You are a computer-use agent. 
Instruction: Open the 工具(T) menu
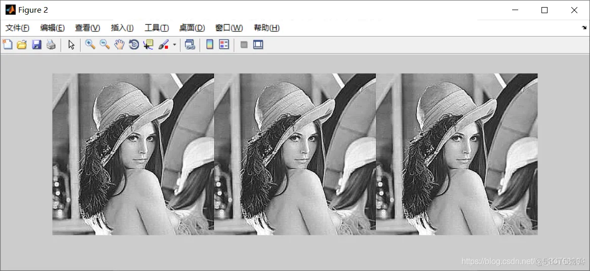point(157,28)
